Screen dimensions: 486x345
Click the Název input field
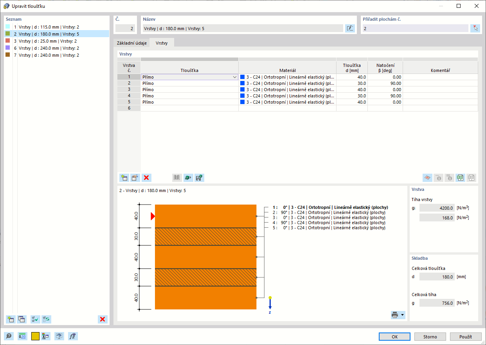point(243,28)
